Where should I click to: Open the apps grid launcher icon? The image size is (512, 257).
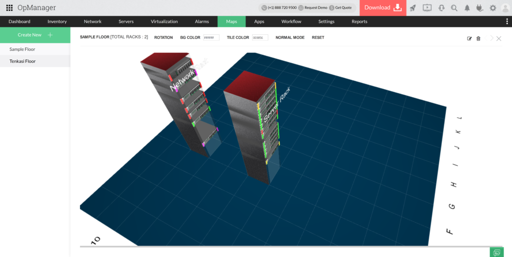click(9, 8)
